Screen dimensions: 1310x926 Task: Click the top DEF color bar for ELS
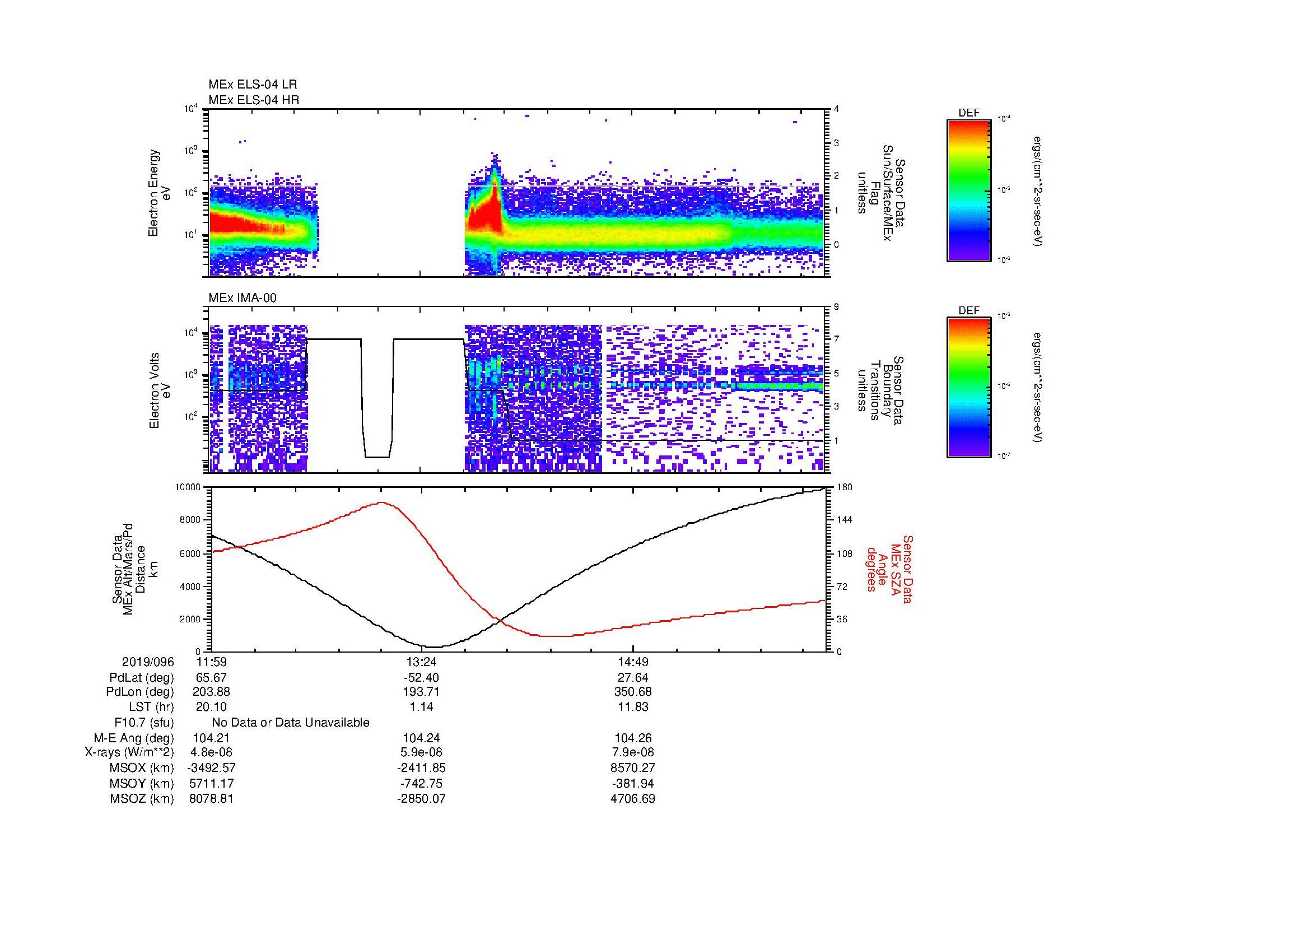point(969,190)
